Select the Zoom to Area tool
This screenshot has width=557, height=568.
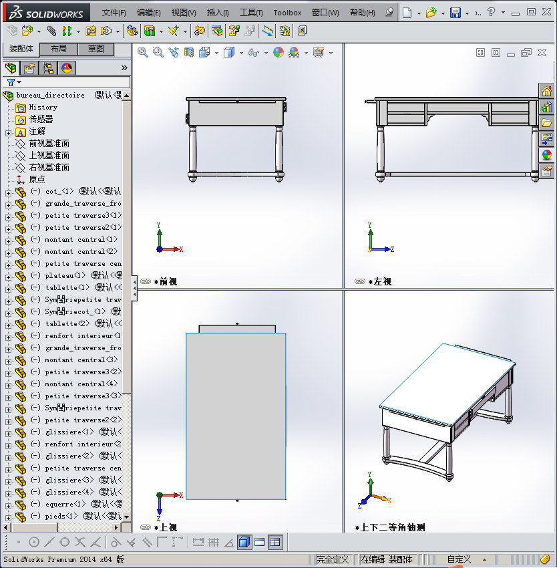(x=157, y=52)
